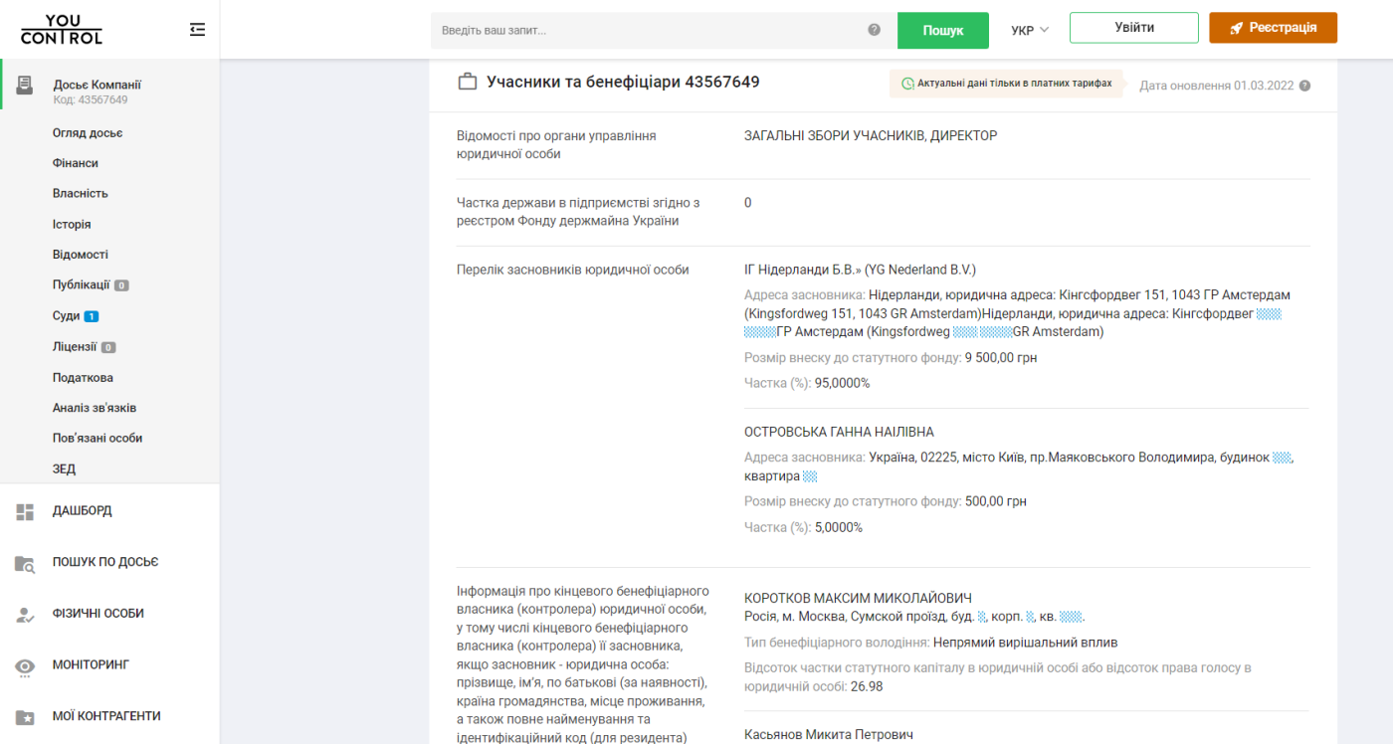
Task: Click the paid tariffs notice banner
Action: click(x=1007, y=84)
